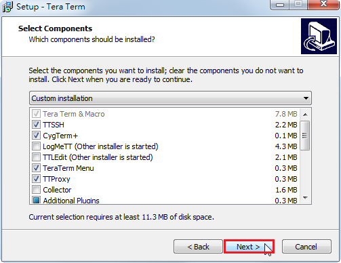
Task: Toggle the Additional Plugins checkbox
Action: click(x=36, y=200)
